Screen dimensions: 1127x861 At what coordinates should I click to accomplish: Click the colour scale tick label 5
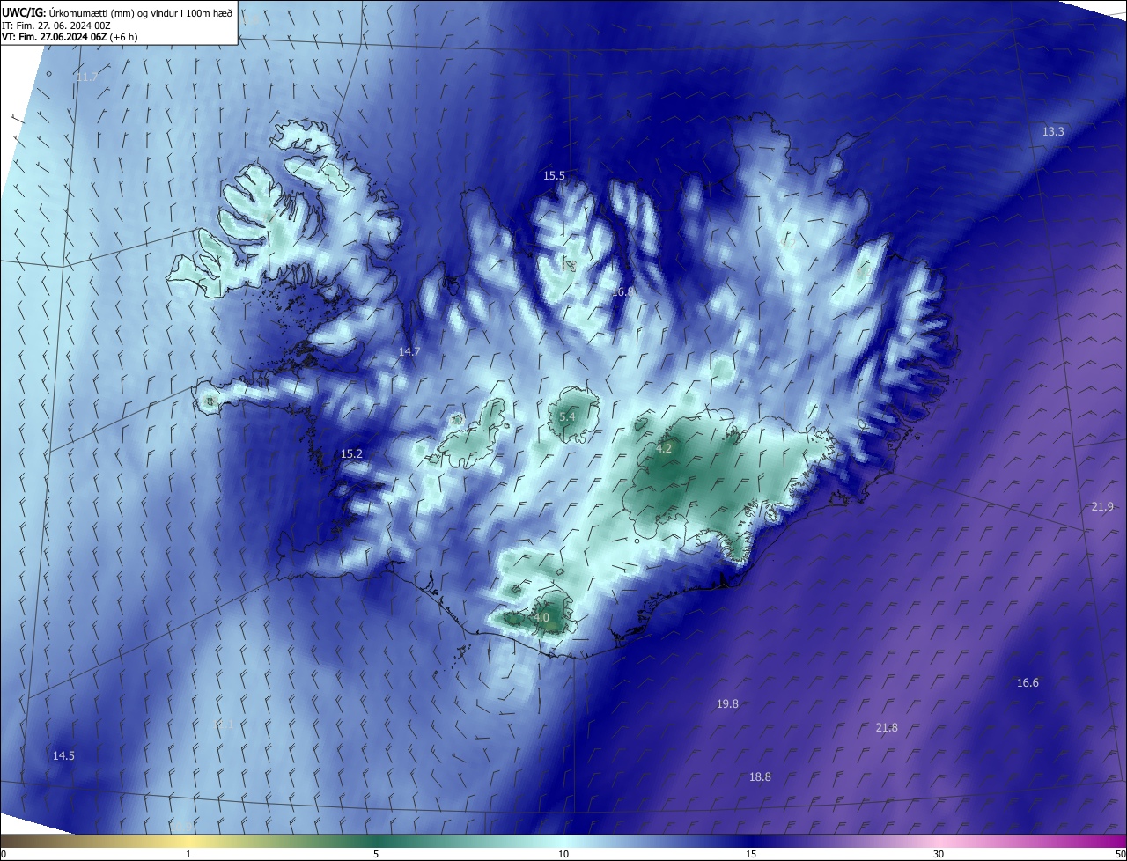(x=376, y=854)
